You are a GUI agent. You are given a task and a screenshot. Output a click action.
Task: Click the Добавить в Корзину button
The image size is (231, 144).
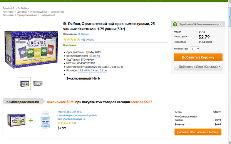tap(198, 57)
